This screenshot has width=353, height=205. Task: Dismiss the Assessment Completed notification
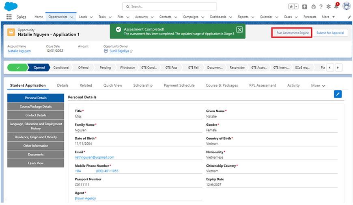tap(240, 29)
